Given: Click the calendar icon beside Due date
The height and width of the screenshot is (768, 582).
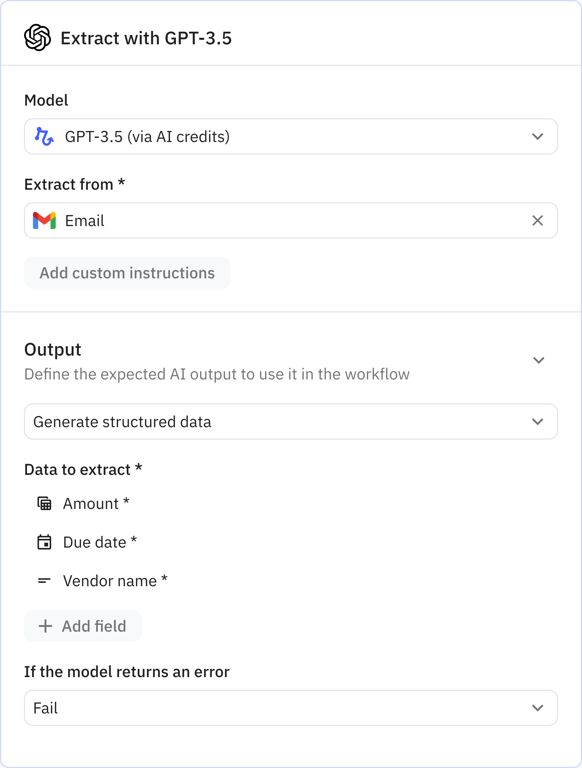Looking at the screenshot, I should click(x=45, y=542).
